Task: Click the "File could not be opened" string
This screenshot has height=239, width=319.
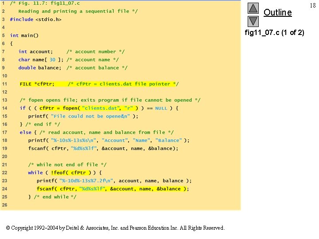Action: [90, 116]
